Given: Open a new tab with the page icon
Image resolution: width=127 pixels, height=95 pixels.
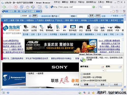Looking at the screenshot, I should pyautogui.click(x=114, y=11).
